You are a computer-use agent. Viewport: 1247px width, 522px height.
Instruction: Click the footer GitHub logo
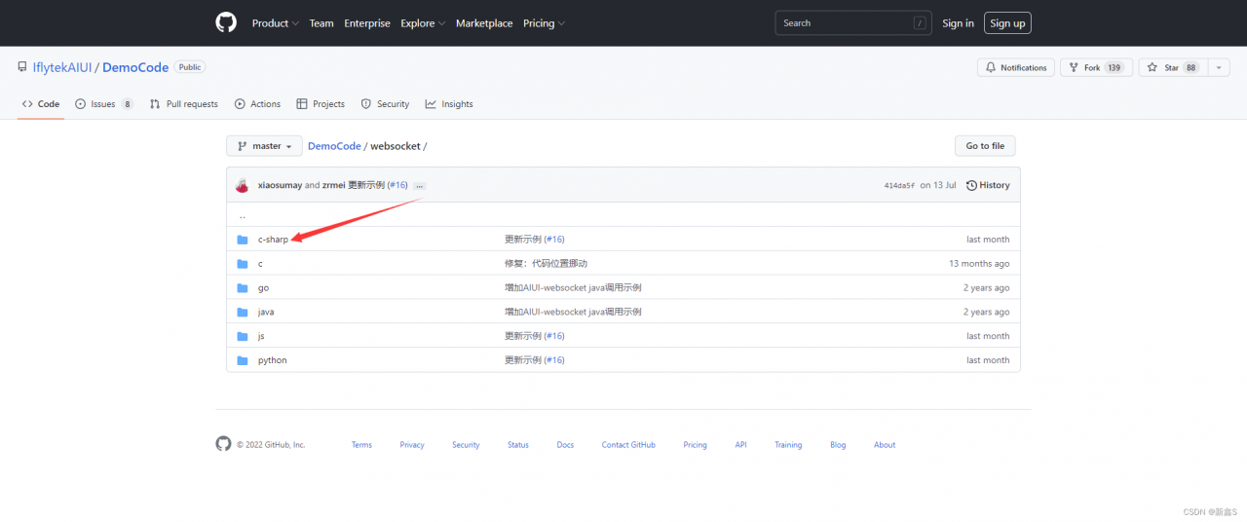[224, 444]
